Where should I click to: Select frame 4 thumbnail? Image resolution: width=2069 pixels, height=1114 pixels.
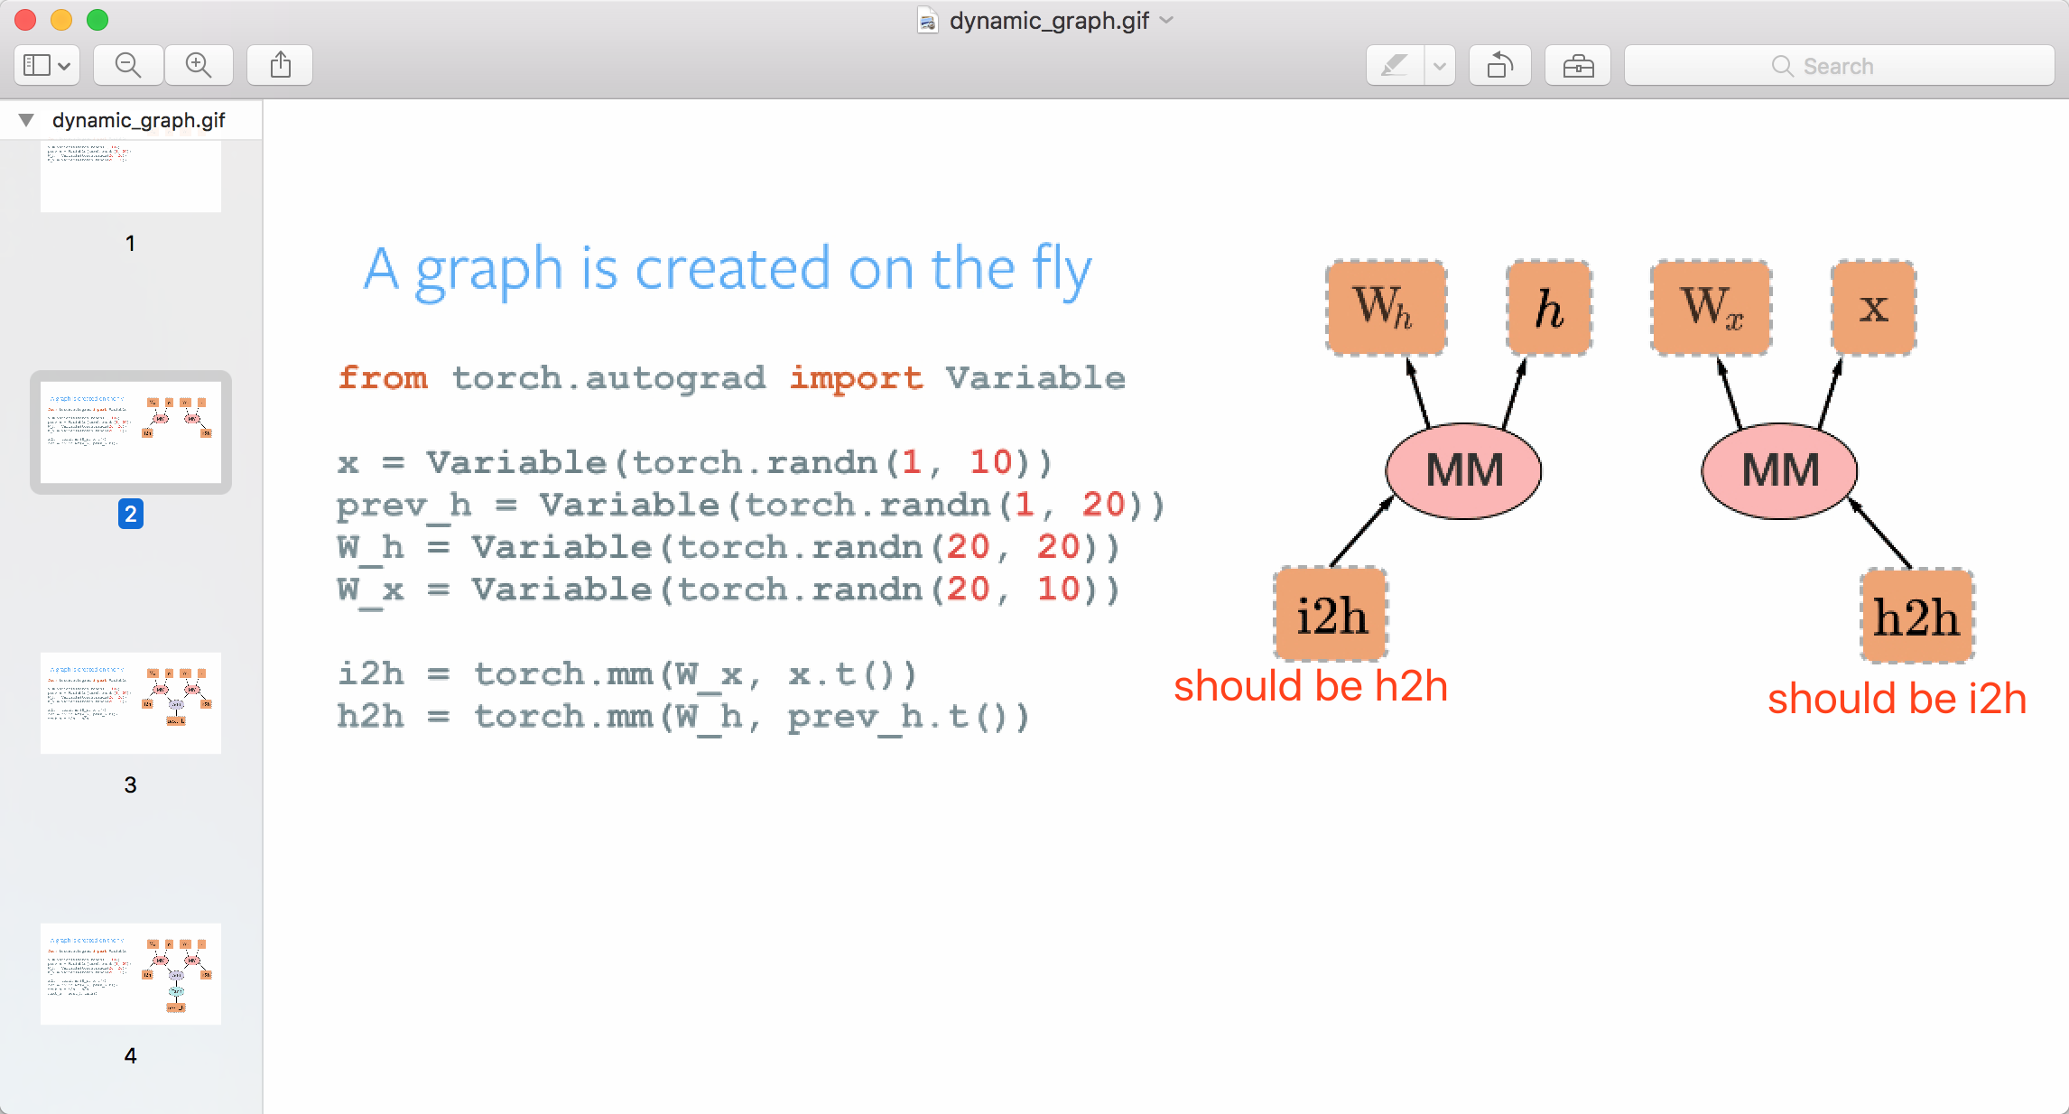[130, 973]
